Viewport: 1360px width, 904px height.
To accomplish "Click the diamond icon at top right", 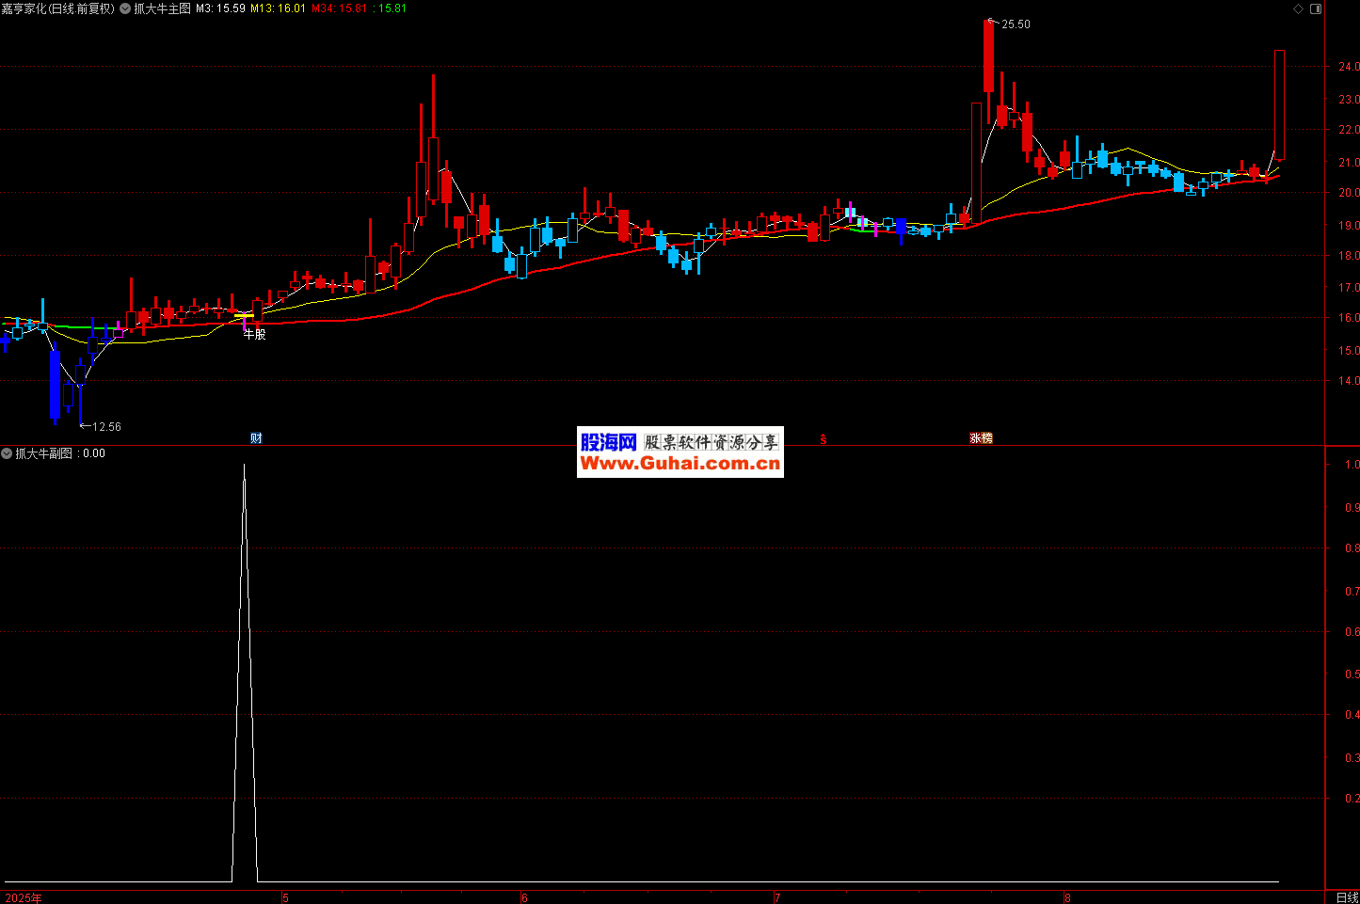I will 1299,8.
